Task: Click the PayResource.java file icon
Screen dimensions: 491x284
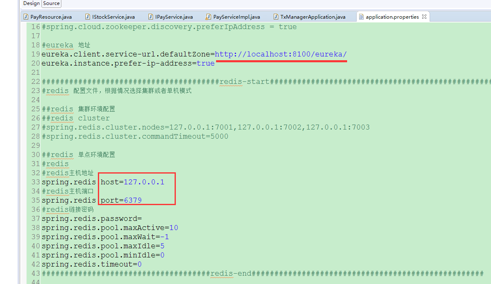Action: [x=26, y=17]
